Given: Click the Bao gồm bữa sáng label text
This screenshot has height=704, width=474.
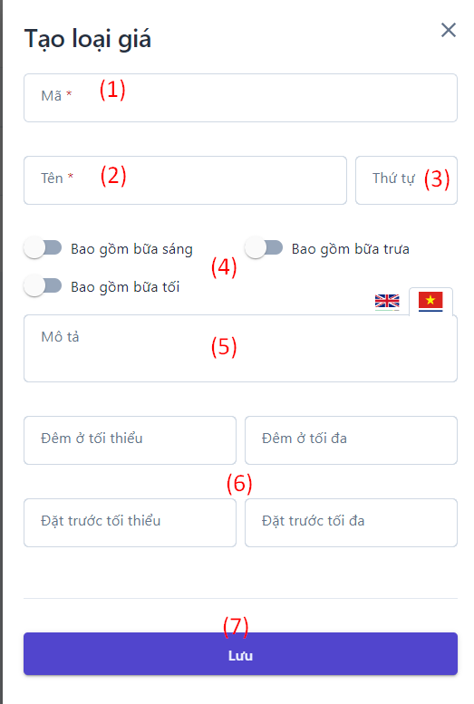Looking at the screenshot, I should (x=131, y=249).
